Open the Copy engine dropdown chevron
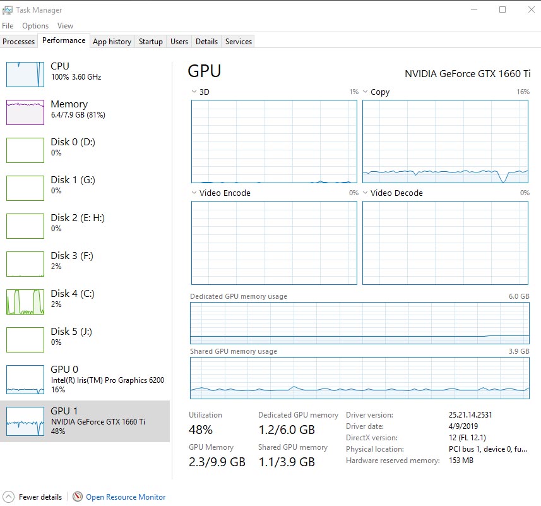The width and height of the screenshot is (541, 506). click(366, 92)
